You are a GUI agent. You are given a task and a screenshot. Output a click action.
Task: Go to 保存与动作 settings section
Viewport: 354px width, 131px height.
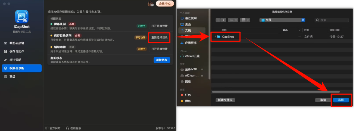coord(21,51)
